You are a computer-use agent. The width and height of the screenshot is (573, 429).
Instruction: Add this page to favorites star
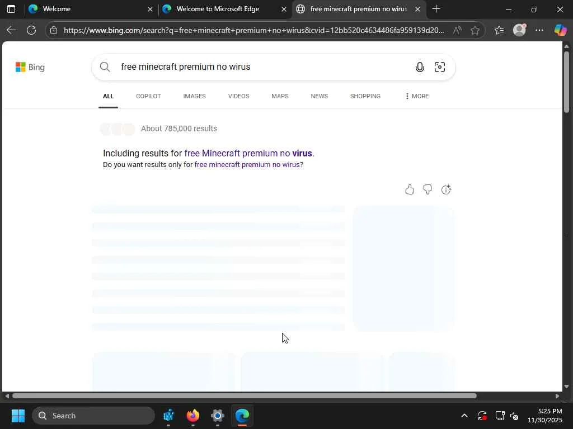475,30
